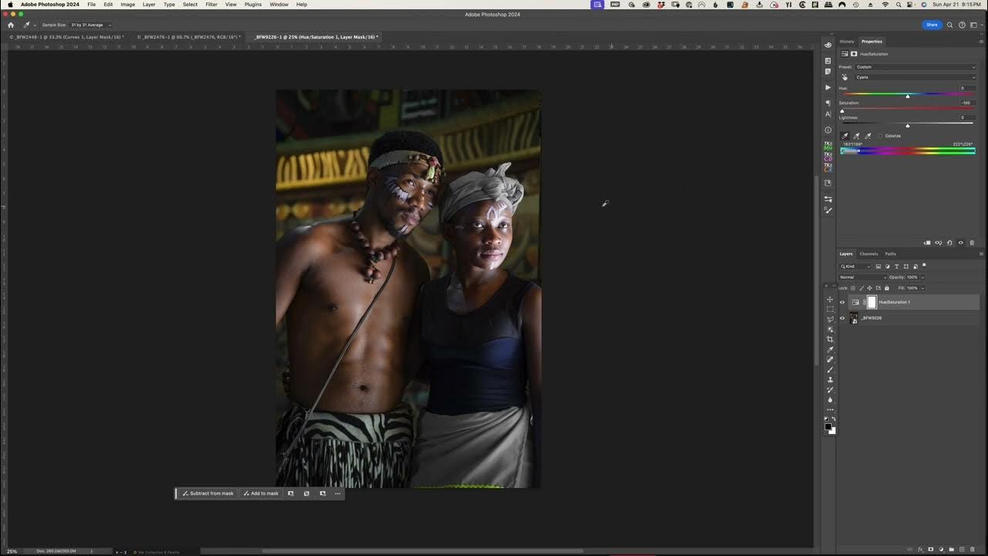Enable the Colorize checkbox
Viewport: 988px width, 556px height.
880,136
